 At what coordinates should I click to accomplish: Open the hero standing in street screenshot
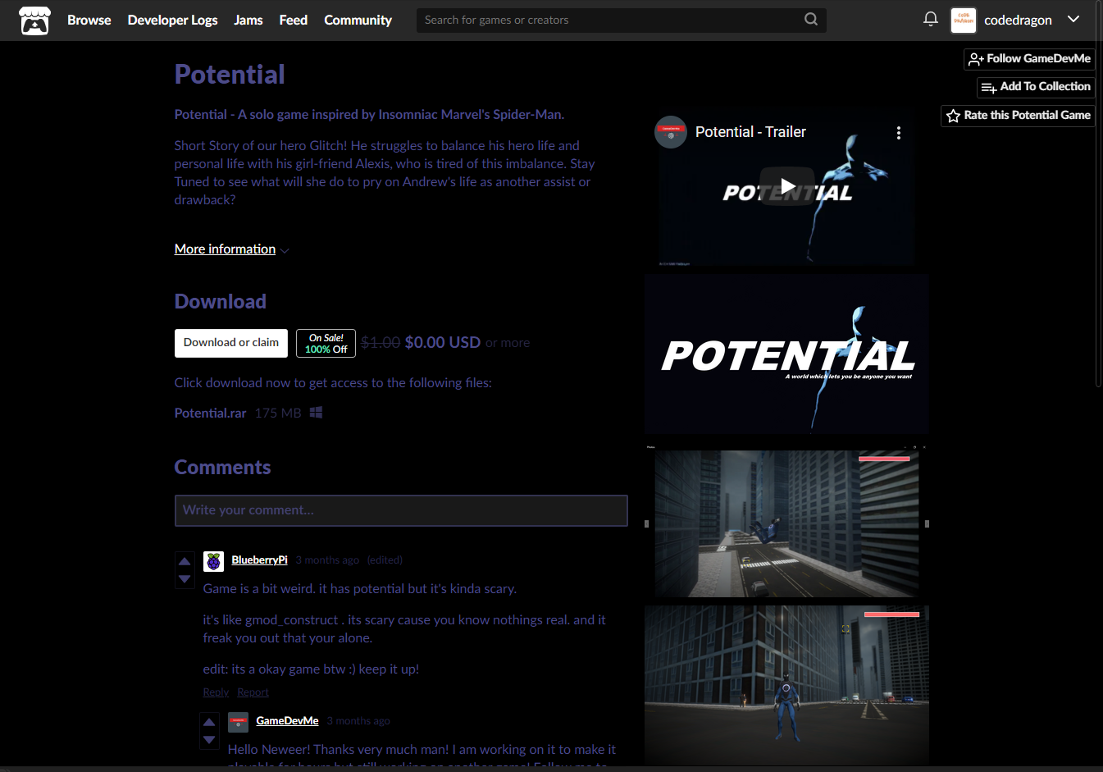786,685
